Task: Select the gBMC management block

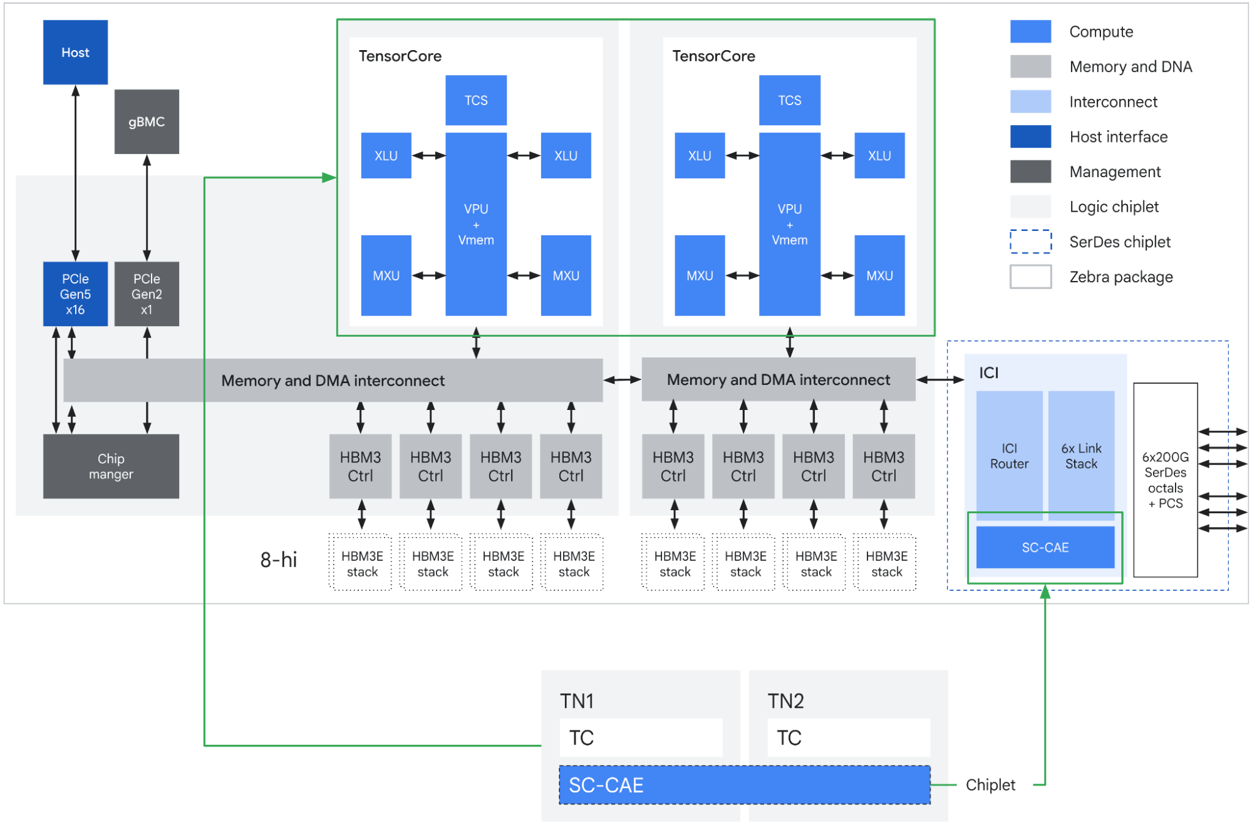Action: [x=147, y=121]
